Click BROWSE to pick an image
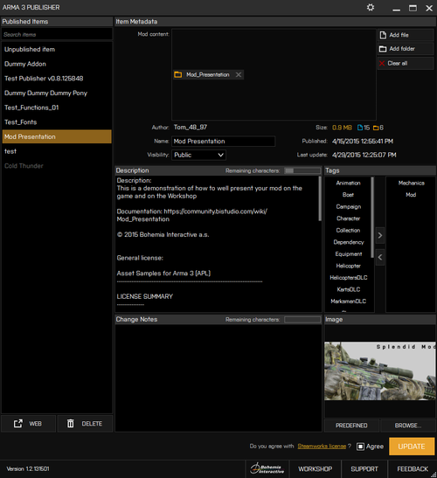The image size is (437, 478). click(408, 426)
